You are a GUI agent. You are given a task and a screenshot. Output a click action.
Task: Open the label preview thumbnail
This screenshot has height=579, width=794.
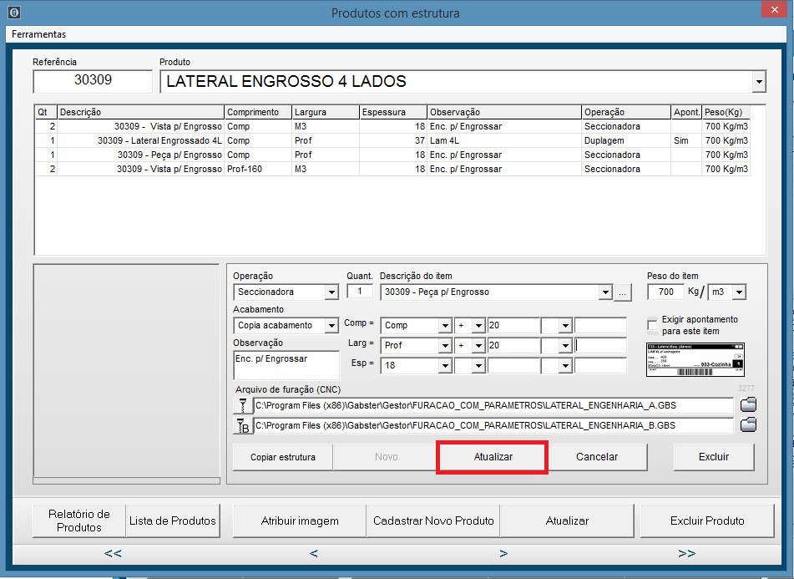click(x=695, y=359)
